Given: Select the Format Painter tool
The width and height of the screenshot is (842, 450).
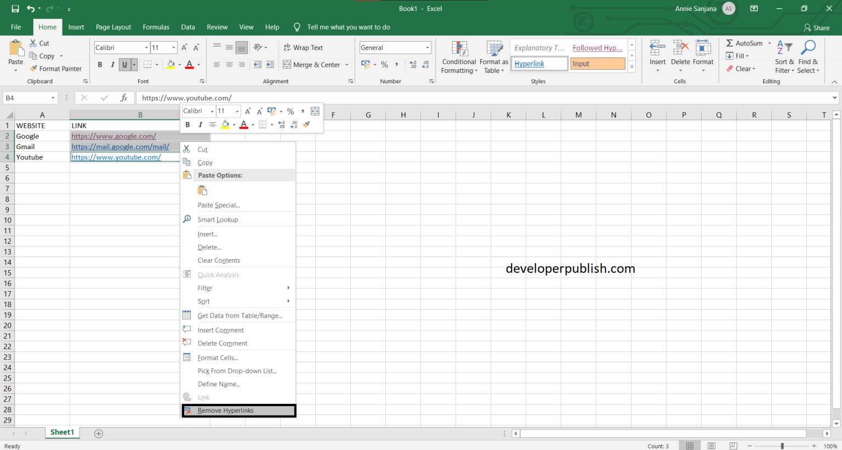Looking at the screenshot, I should [56, 68].
